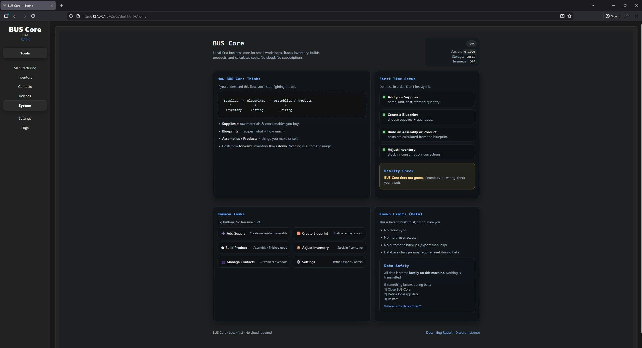642x348 pixels.
Task: Toggle the Telemetry OFF setting
Action: pos(472,61)
